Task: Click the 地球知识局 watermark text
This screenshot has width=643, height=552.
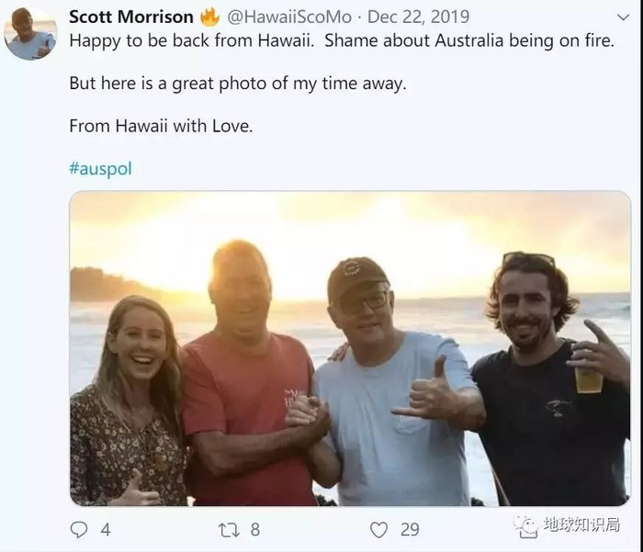Action: [581, 525]
